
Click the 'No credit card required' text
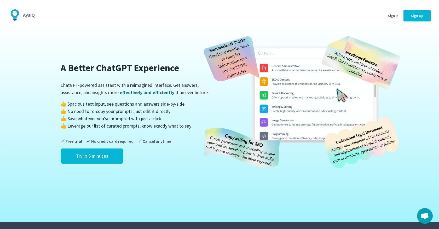pos(112,141)
